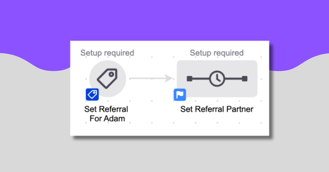
Task: Open the Setup required label above the goal node
Action: click(x=217, y=53)
